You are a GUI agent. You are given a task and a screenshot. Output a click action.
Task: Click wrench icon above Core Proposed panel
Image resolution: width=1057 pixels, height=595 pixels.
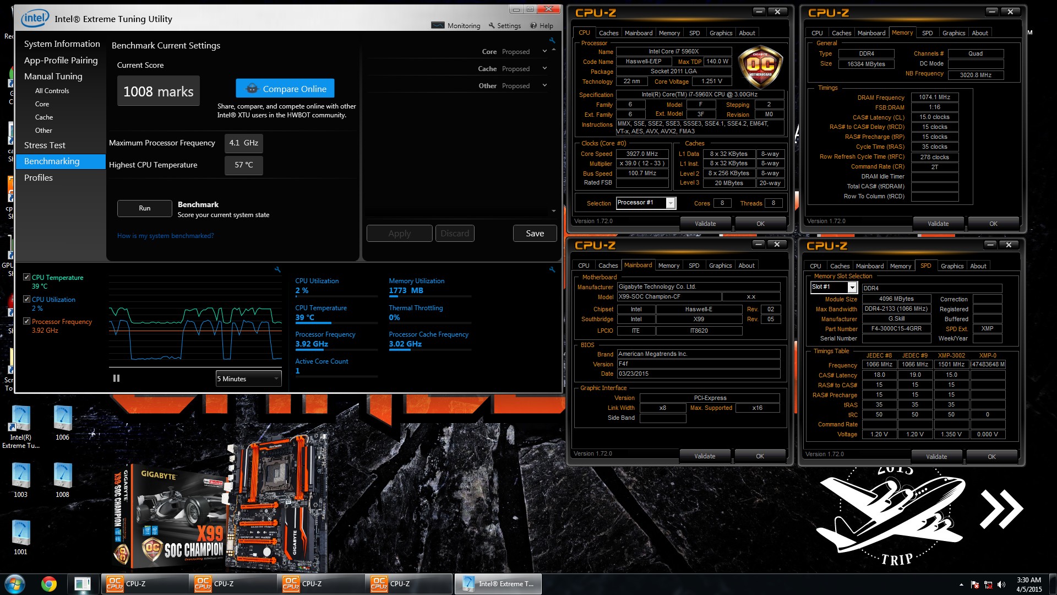[552, 40]
